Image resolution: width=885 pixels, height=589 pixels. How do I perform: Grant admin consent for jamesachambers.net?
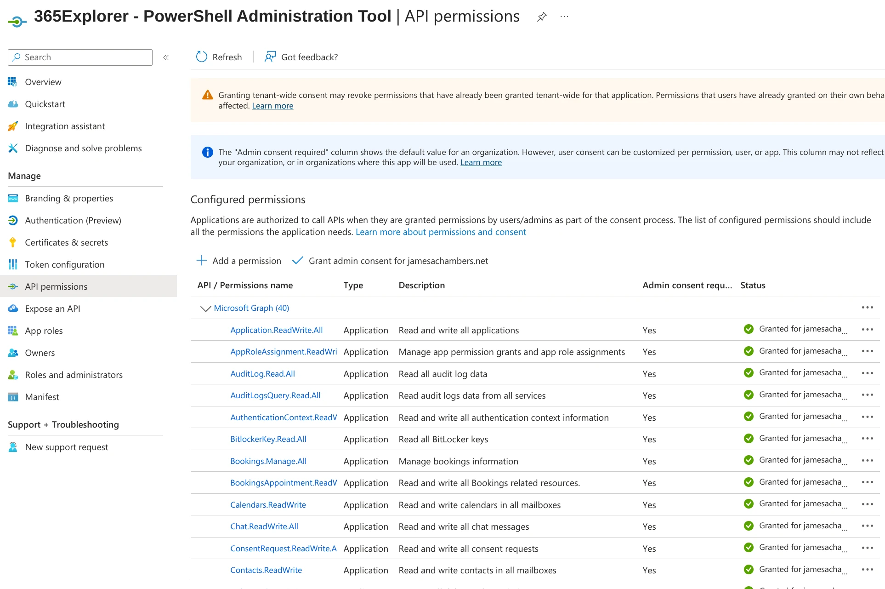pyautogui.click(x=390, y=261)
